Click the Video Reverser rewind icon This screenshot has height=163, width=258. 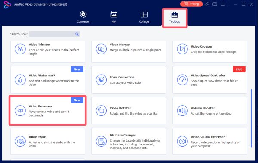coord(20,111)
